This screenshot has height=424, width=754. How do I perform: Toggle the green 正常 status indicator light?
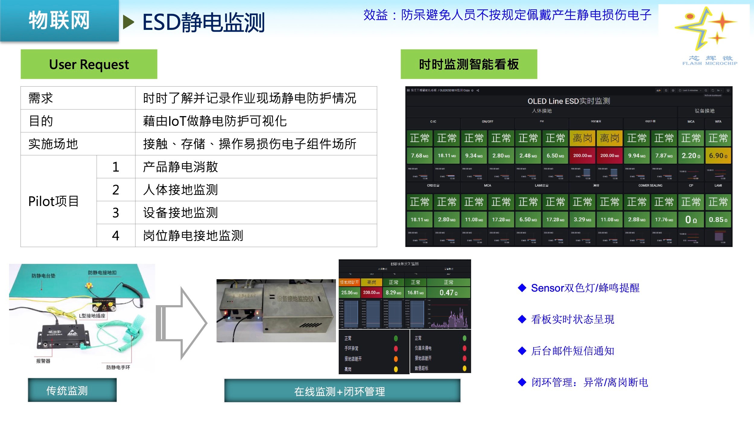coord(396,338)
